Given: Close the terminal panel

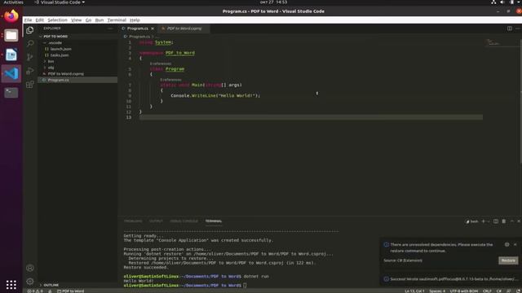Looking at the screenshot, I should pos(519,221).
